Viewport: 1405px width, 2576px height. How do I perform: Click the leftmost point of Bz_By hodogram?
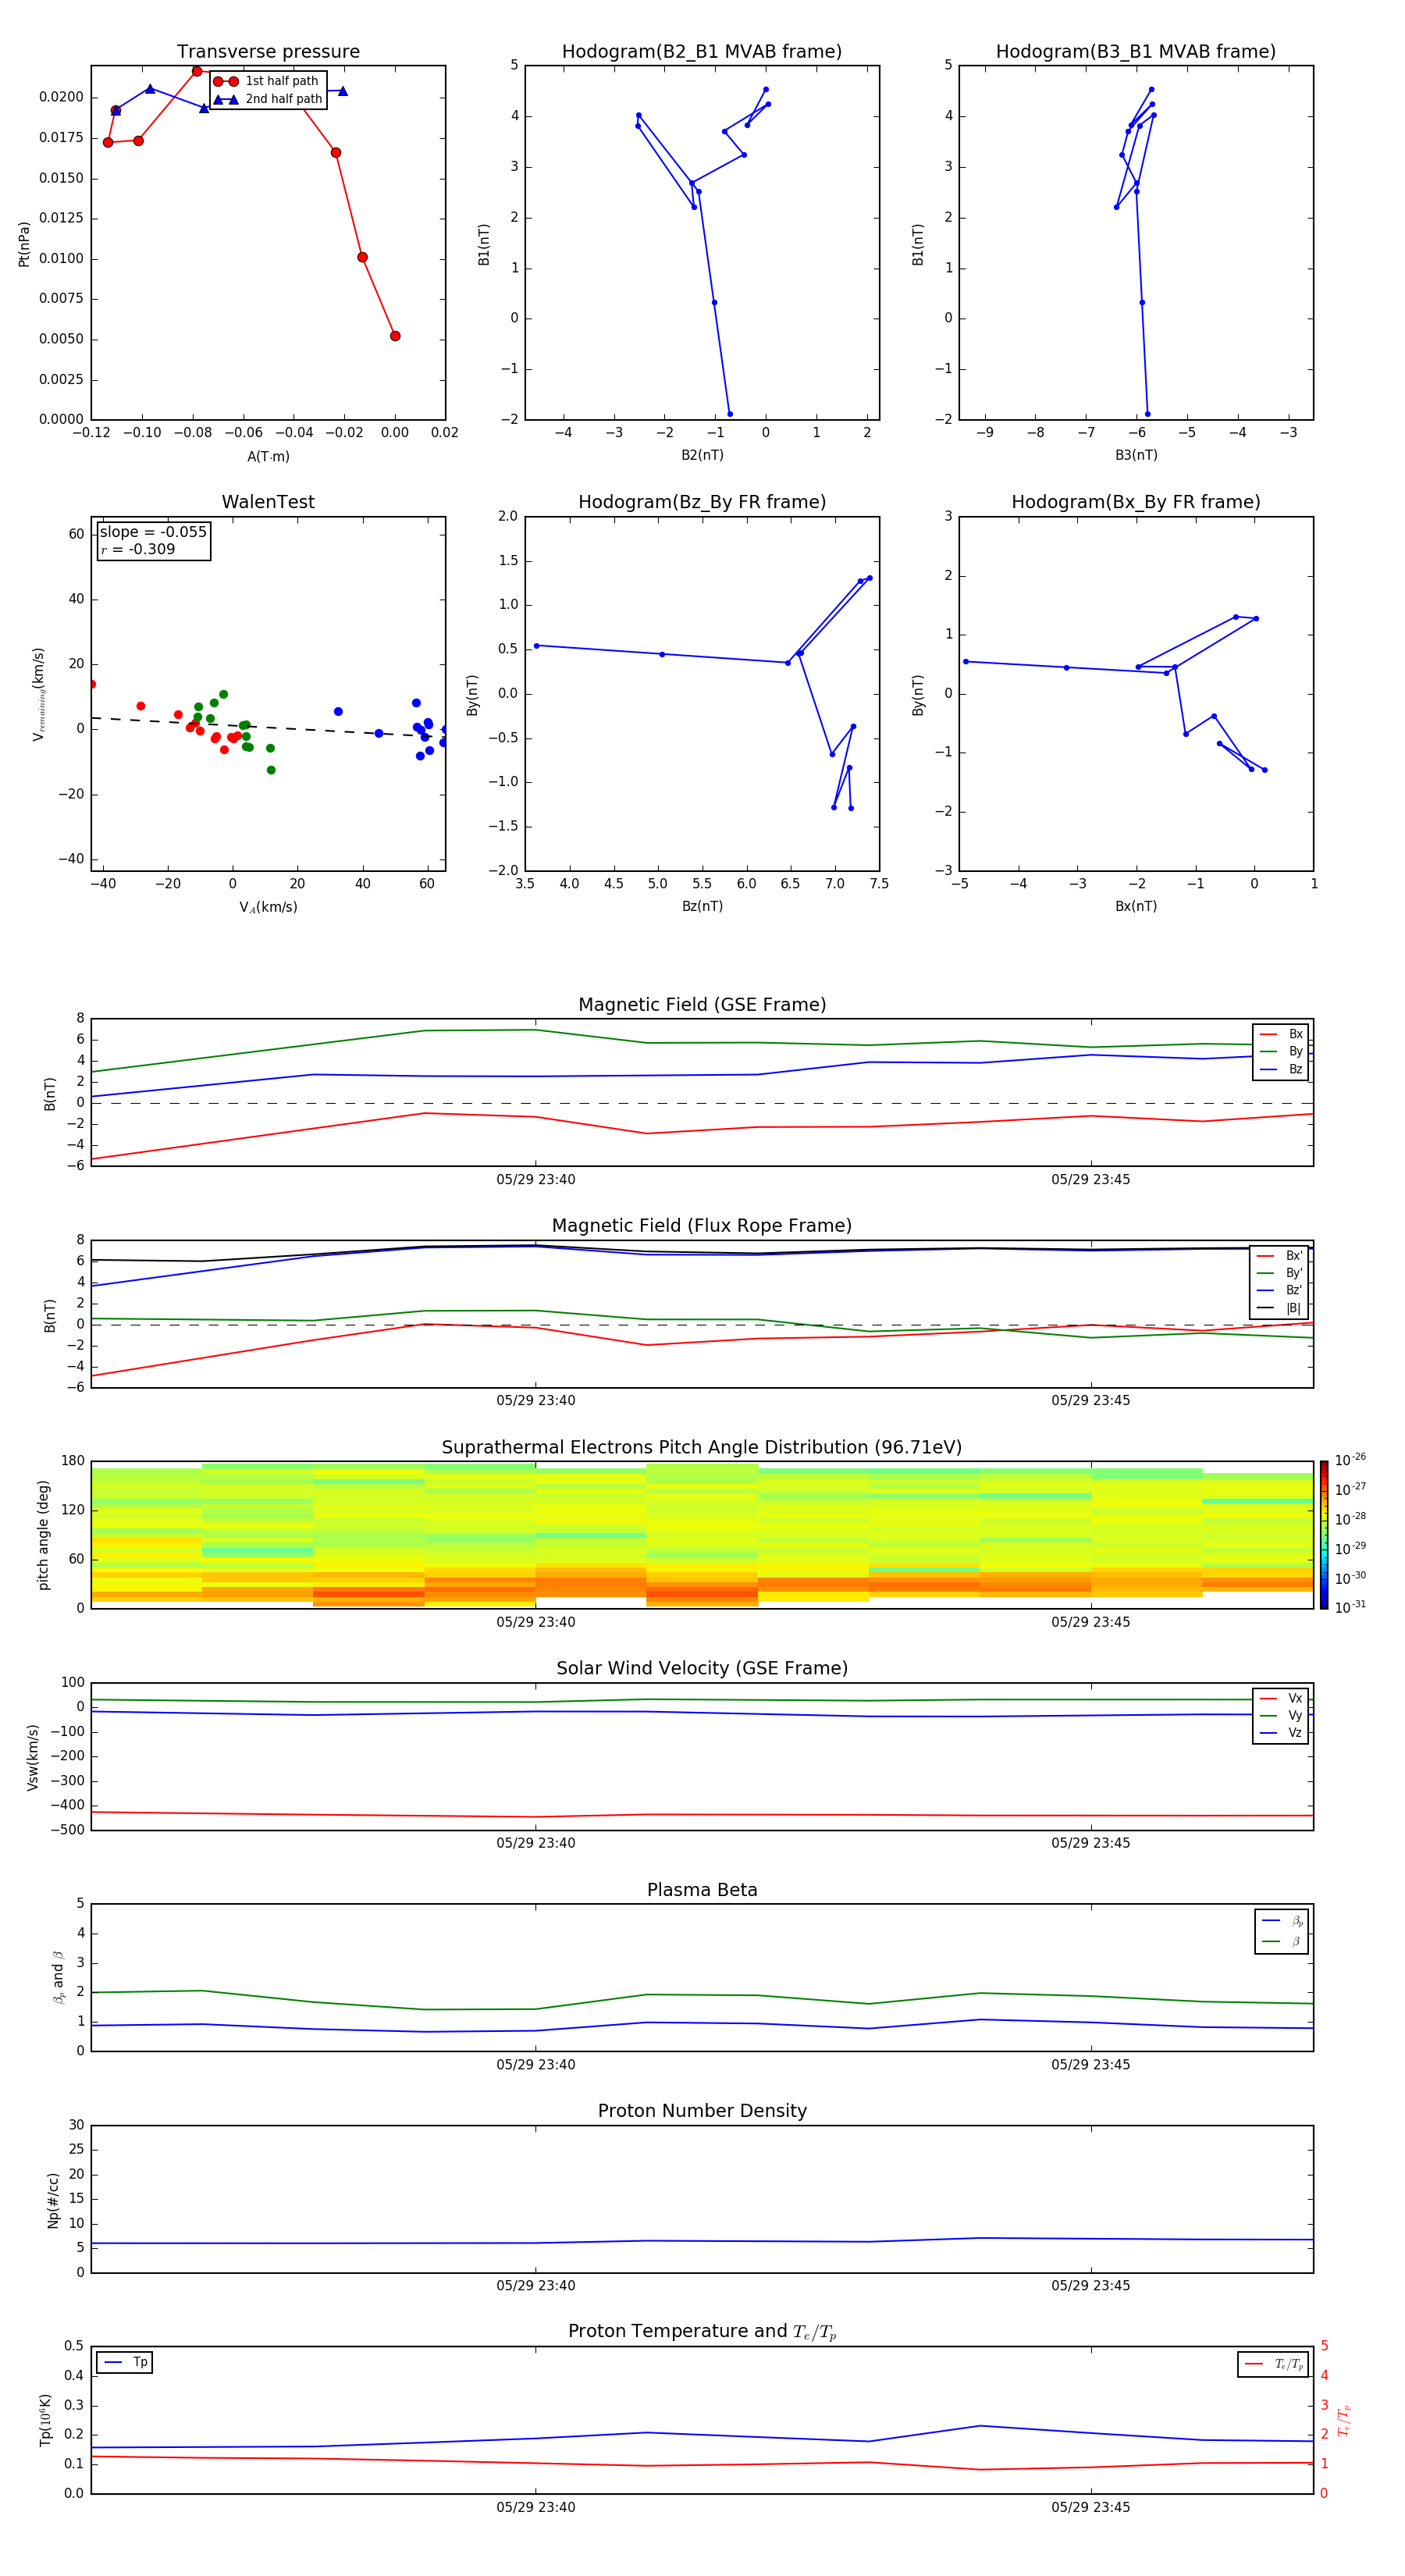[537, 646]
